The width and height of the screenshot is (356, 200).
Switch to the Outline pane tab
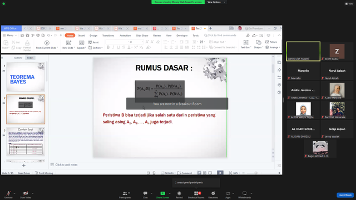coord(18,58)
